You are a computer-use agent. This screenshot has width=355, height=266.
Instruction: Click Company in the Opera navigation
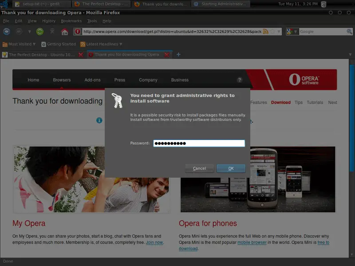pos(148,80)
